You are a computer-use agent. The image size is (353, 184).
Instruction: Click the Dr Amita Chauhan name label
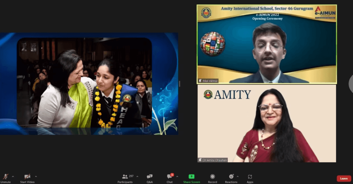[x=215, y=160]
